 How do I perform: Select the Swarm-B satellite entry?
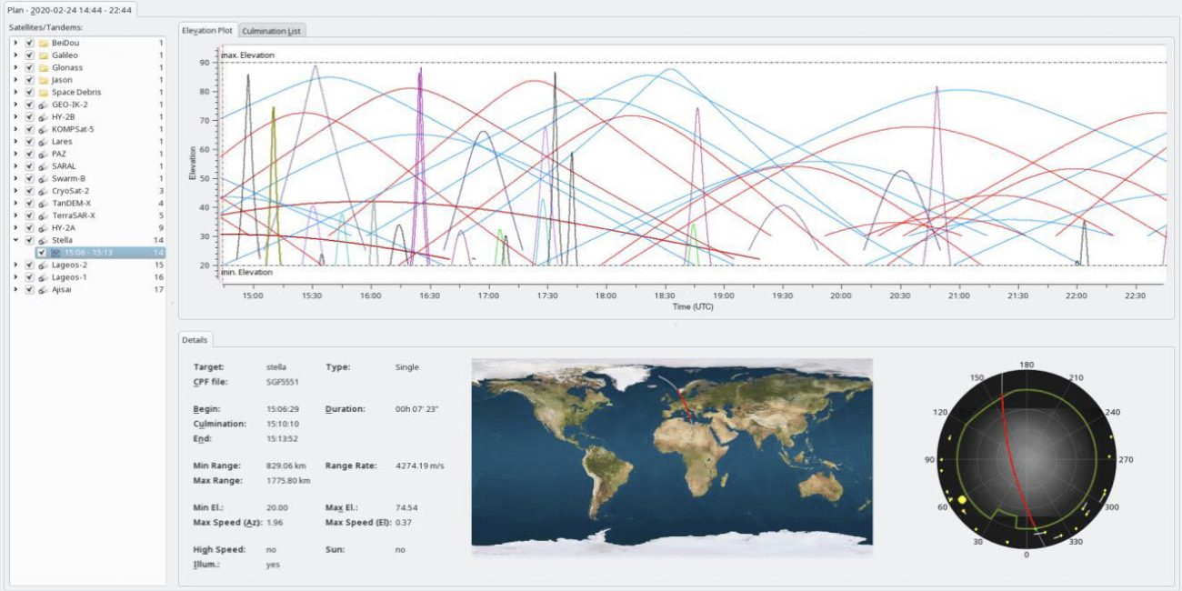(69, 178)
